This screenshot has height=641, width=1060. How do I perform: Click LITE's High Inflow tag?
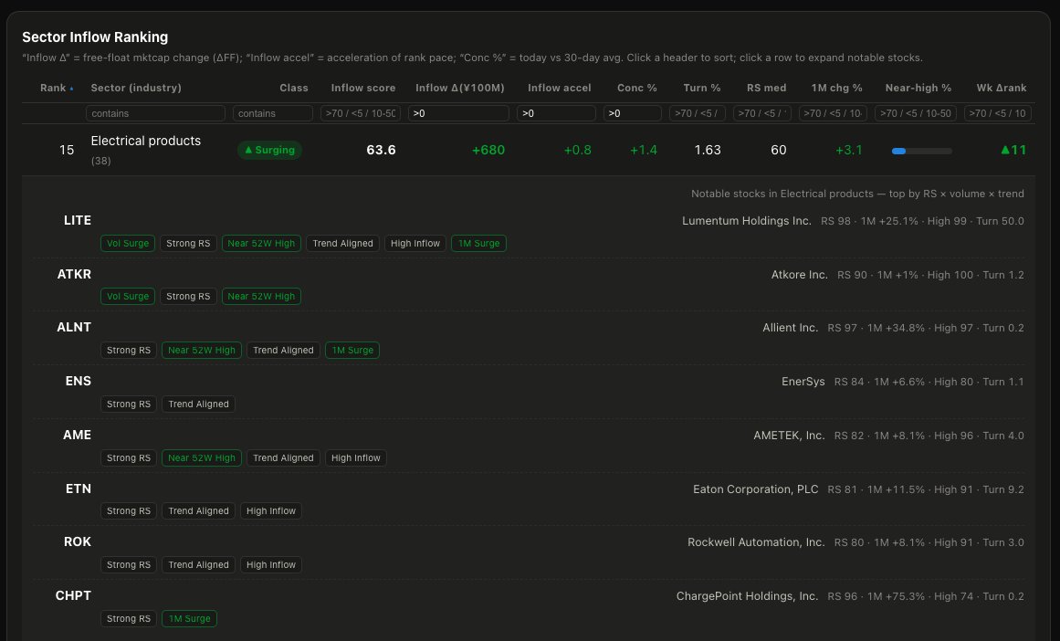pos(415,244)
